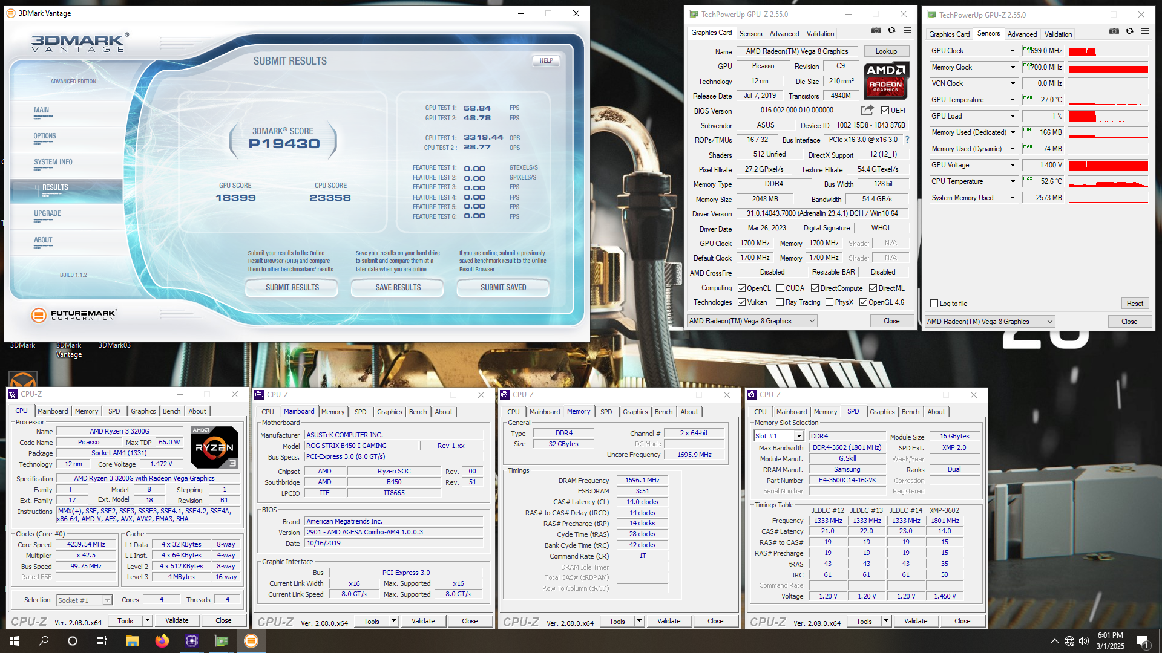Click the Ryzen logo in CPU-Z

(x=214, y=447)
